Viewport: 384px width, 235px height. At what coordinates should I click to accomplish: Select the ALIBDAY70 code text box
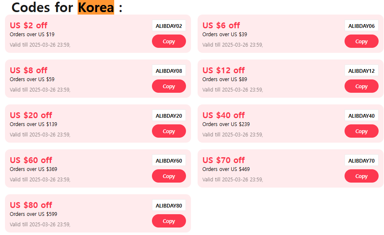click(361, 161)
